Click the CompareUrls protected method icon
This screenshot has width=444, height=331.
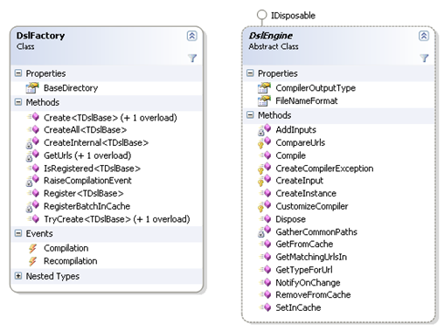(x=264, y=142)
